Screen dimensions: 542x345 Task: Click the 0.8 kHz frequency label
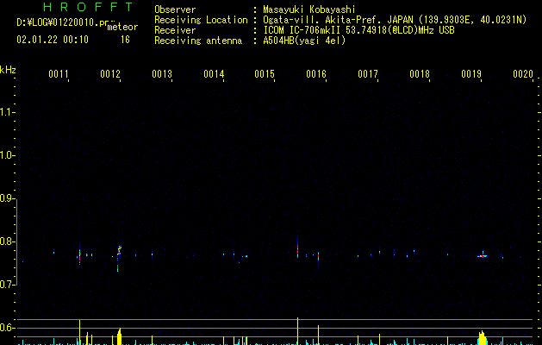7,241
